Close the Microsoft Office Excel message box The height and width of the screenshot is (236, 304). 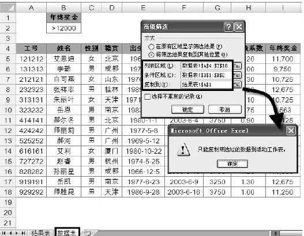pos(291,131)
